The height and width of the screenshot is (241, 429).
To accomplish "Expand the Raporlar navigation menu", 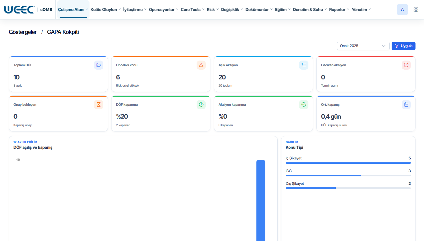I will (x=339, y=10).
